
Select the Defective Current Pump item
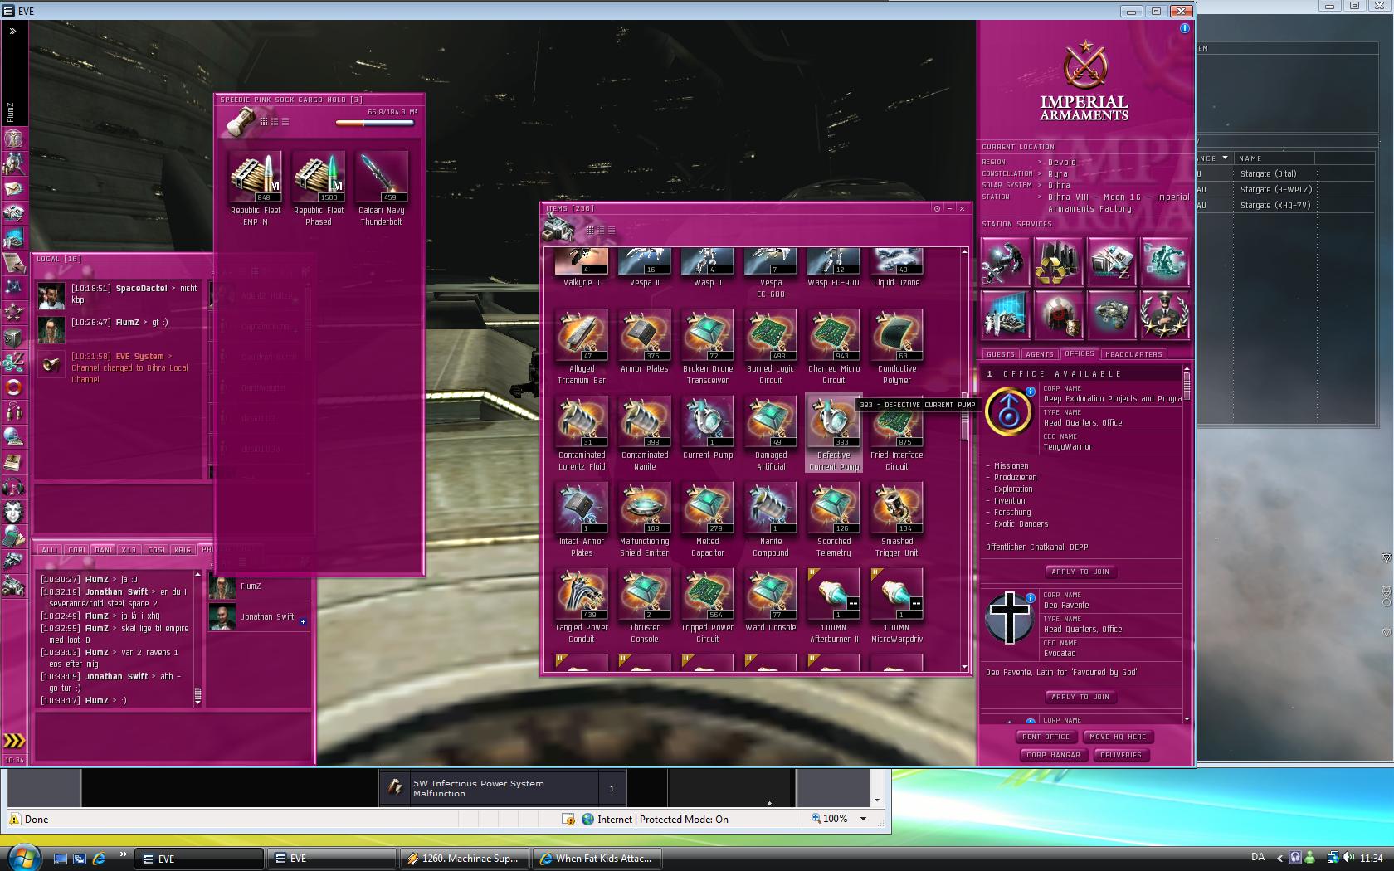point(834,433)
